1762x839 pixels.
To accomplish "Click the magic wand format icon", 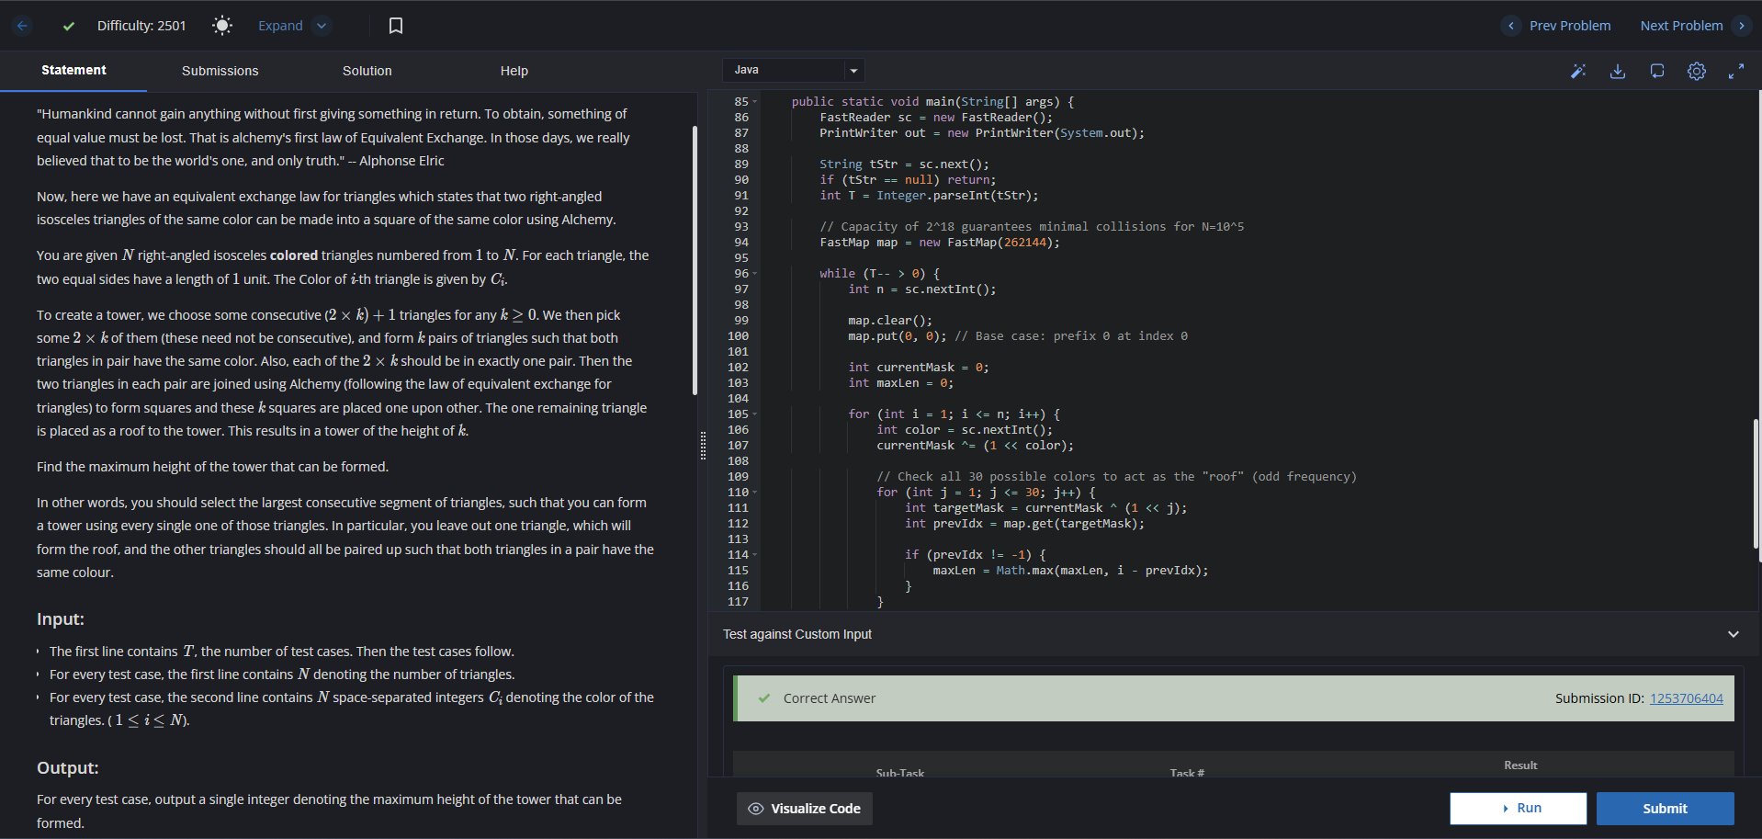I will [x=1578, y=71].
